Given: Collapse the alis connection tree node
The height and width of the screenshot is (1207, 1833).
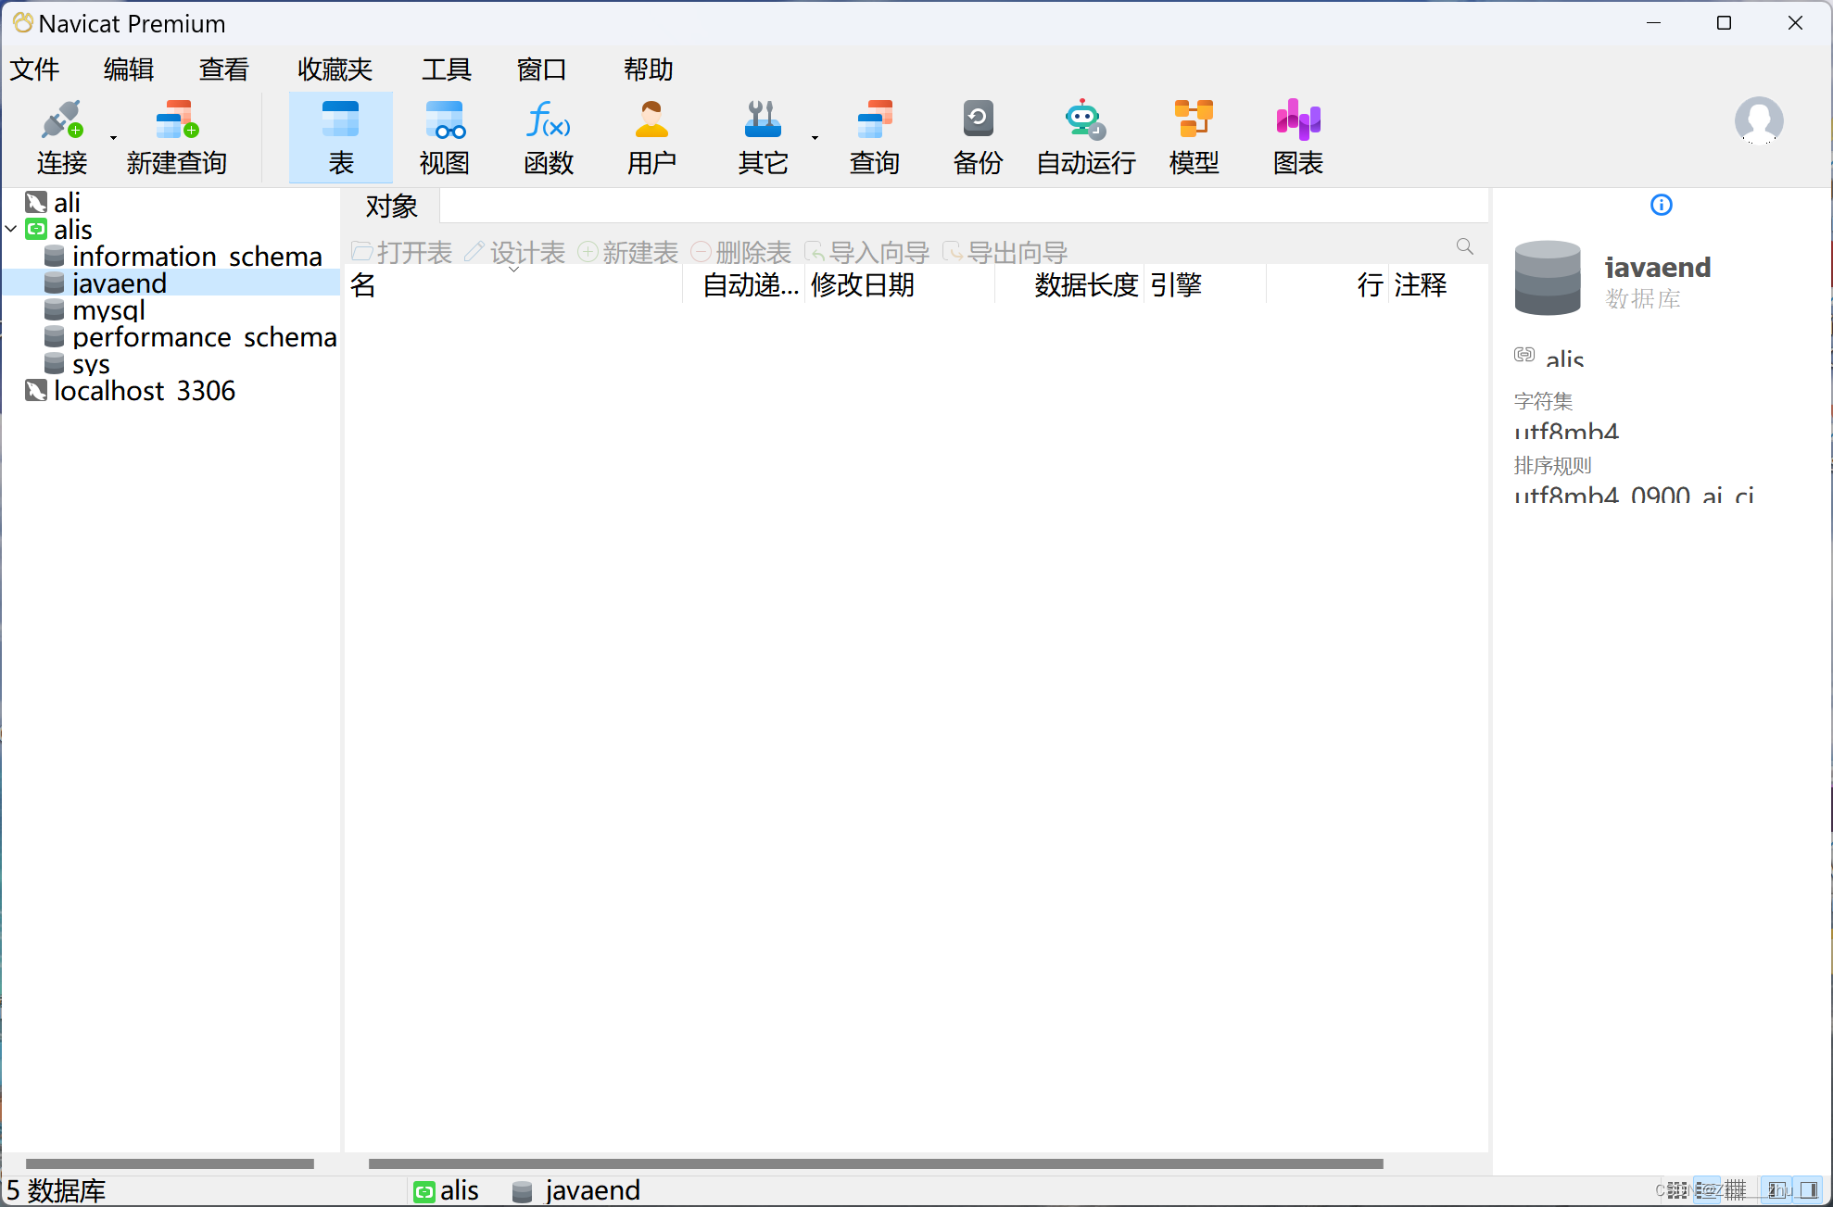Looking at the screenshot, I should pos(11,229).
